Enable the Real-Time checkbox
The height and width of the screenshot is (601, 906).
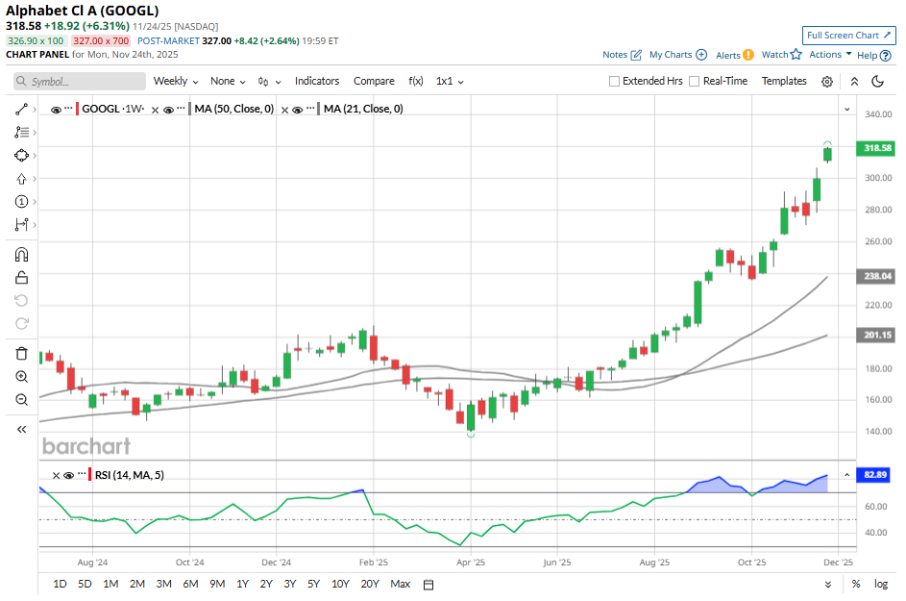click(x=694, y=81)
